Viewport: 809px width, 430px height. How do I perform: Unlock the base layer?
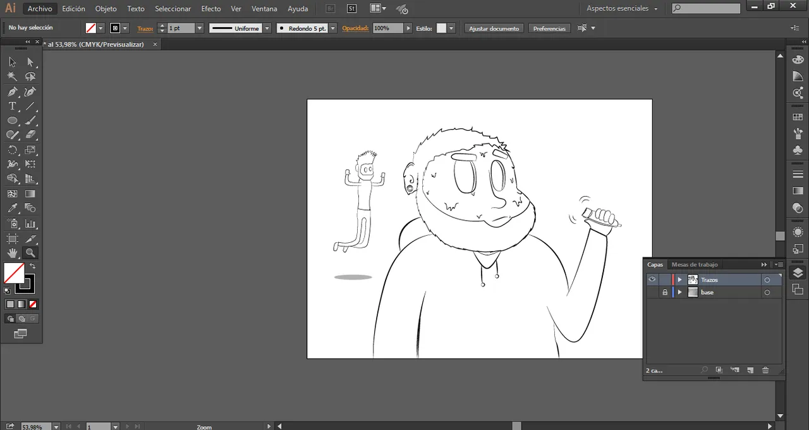664,292
